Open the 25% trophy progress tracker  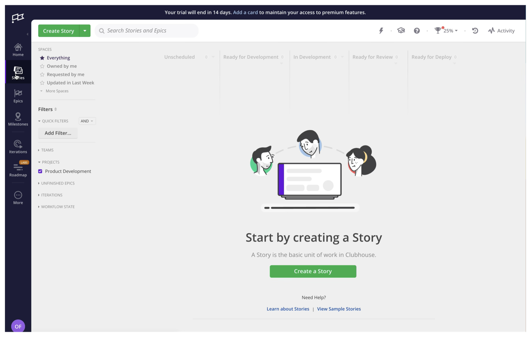(445, 31)
